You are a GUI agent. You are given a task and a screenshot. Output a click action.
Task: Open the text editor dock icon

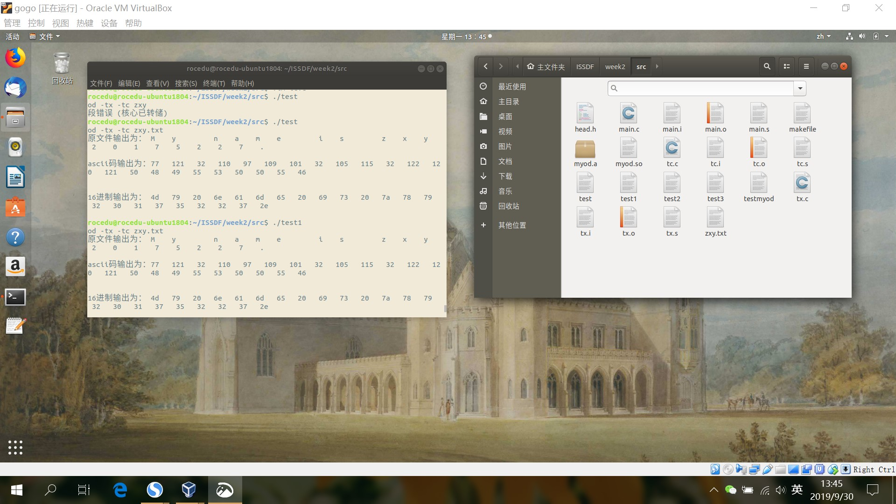click(x=15, y=326)
